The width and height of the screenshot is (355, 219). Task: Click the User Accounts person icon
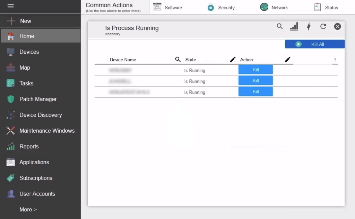pos(10,194)
